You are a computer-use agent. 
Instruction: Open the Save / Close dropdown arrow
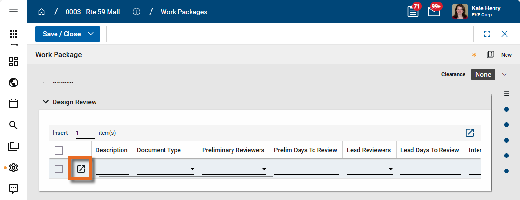91,34
